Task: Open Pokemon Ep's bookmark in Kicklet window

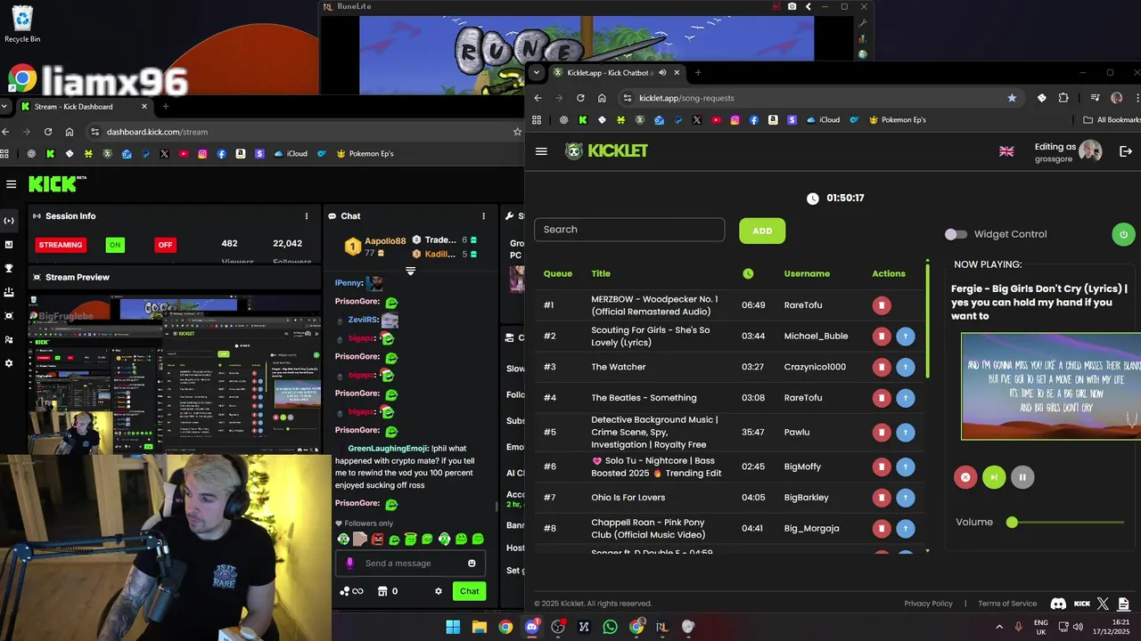Action: 897,120
